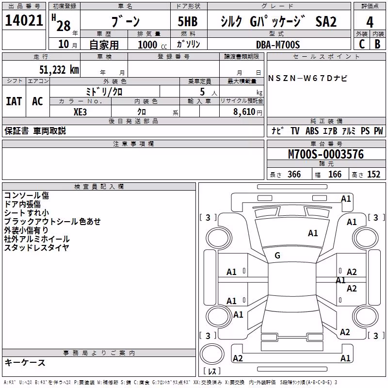The image size is (388, 388).
Task: Click the registration year H28
Action: [x=62, y=23]
